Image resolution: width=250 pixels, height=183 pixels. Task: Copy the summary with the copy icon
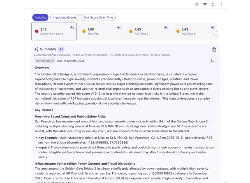click(x=214, y=49)
